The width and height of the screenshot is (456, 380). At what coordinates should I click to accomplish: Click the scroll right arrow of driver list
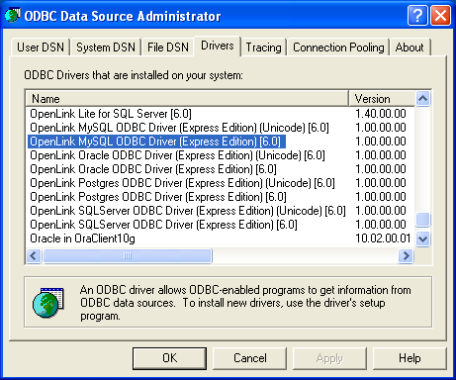tap(406, 255)
